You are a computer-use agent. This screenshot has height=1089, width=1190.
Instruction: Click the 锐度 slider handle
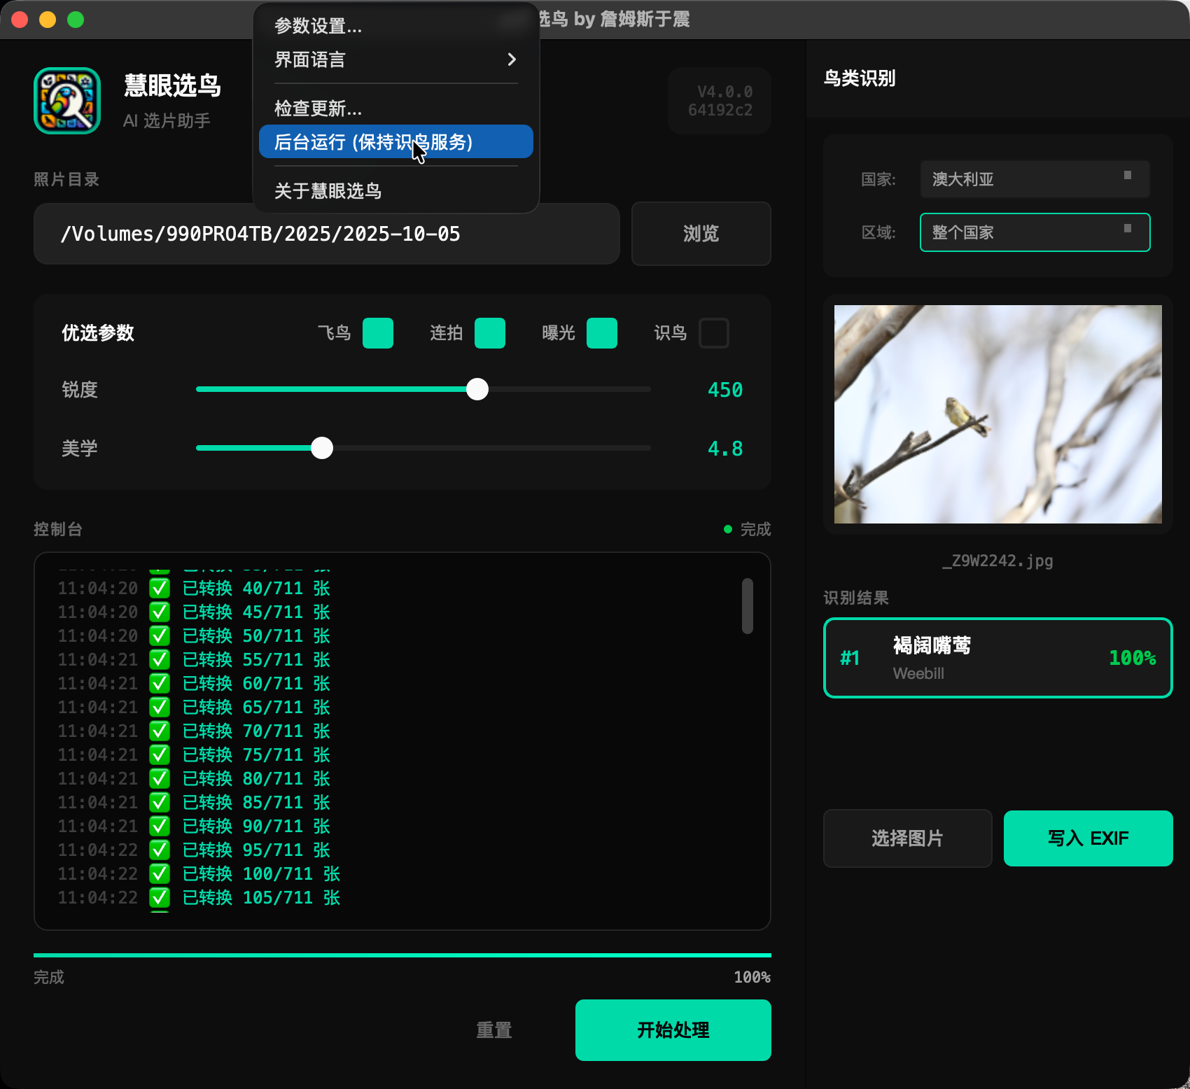tap(477, 389)
